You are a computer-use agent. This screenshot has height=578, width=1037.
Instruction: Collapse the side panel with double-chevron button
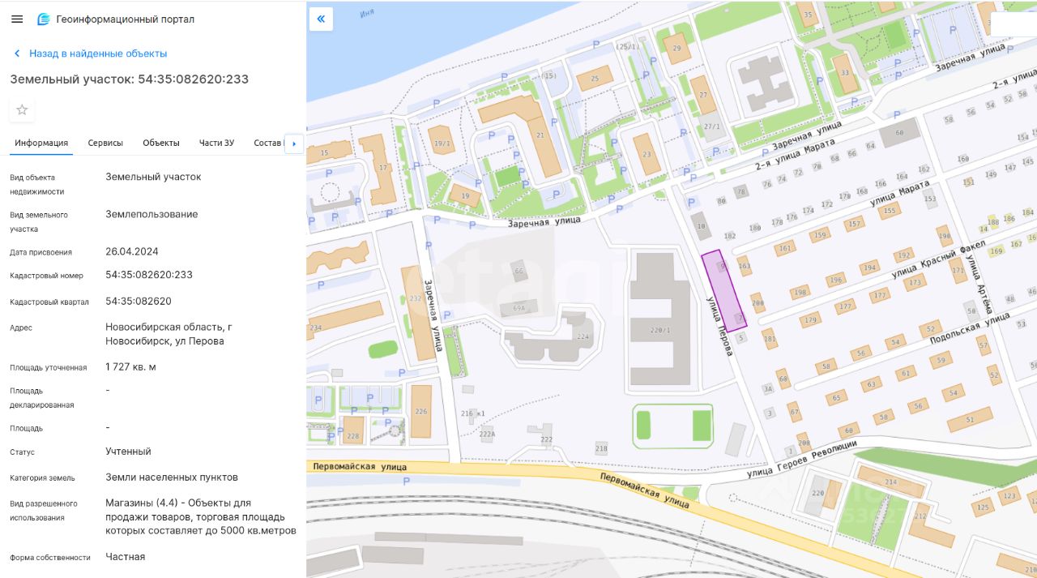[321, 19]
